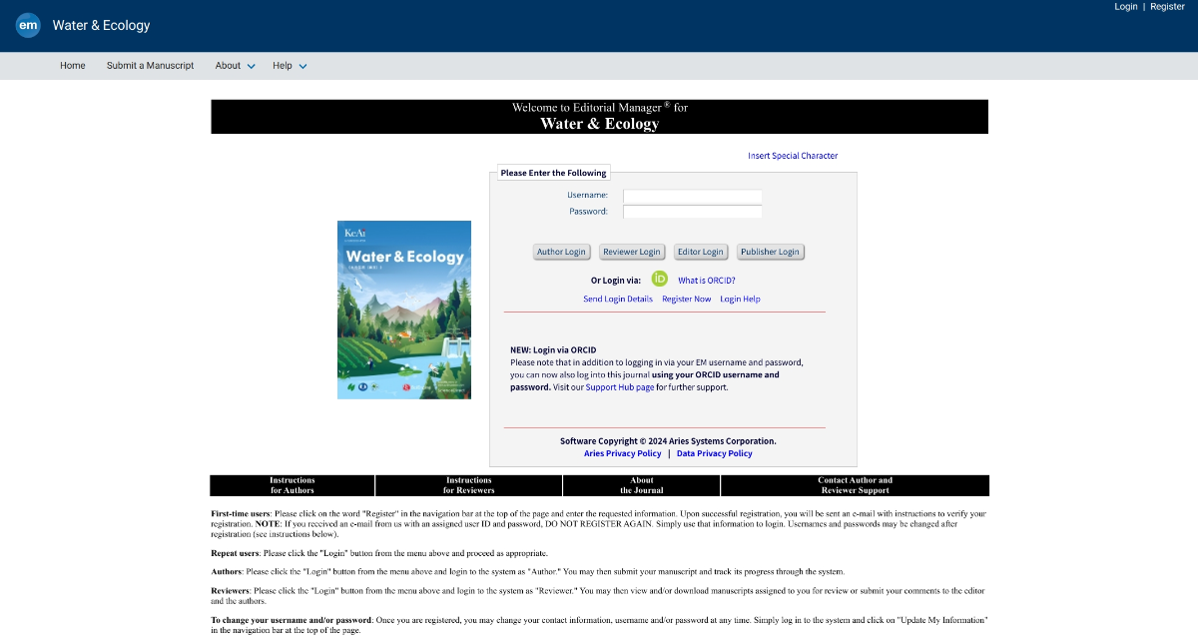Image resolution: width=1198 pixels, height=643 pixels.
Task: Open Submit a Manuscript page
Action: click(151, 66)
